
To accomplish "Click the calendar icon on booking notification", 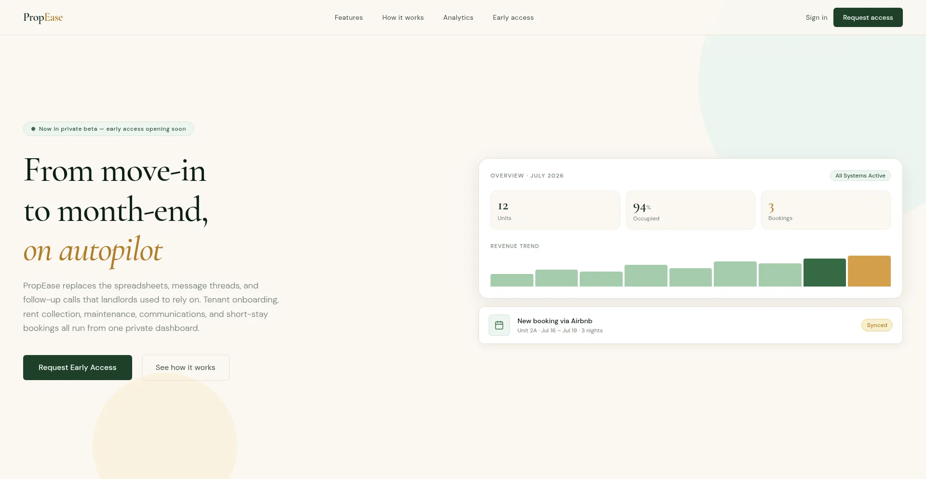I will (499, 325).
